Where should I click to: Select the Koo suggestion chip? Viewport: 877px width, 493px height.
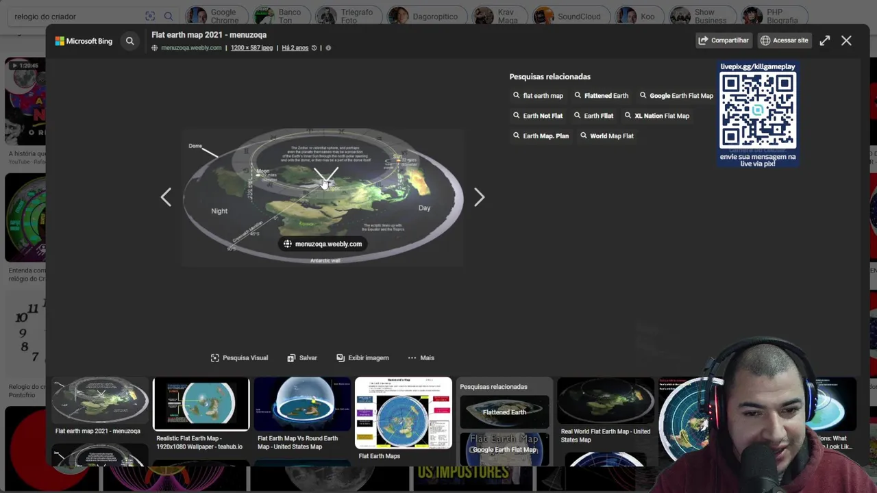coord(640,16)
